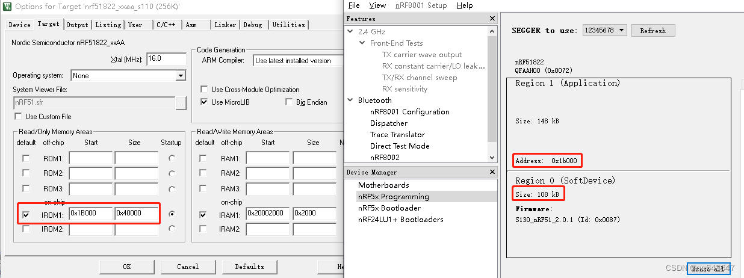Open the ARM Compiler version dropdown
744x278 pixels.
click(297, 60)
